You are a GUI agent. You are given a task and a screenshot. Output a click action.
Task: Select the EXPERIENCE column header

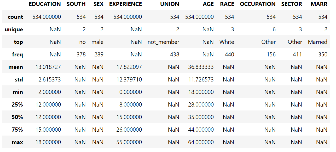point(126,4)
